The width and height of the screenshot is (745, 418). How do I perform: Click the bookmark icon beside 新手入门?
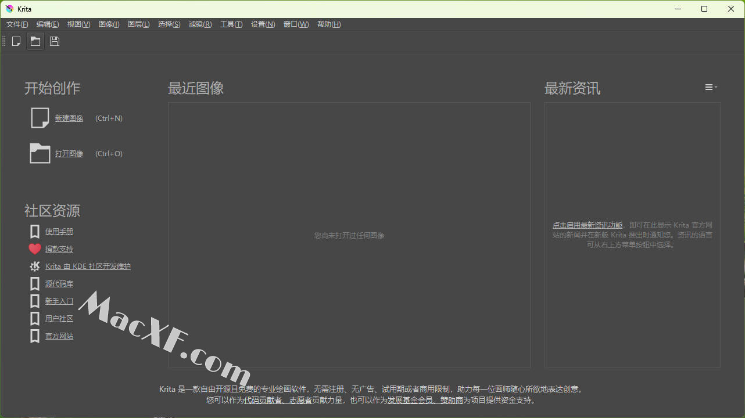click(35, 301)
